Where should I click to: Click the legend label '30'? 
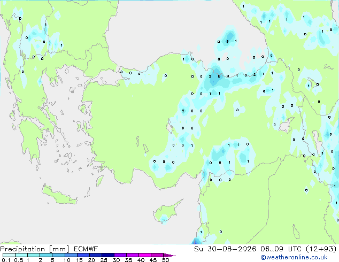click(116, 260)
